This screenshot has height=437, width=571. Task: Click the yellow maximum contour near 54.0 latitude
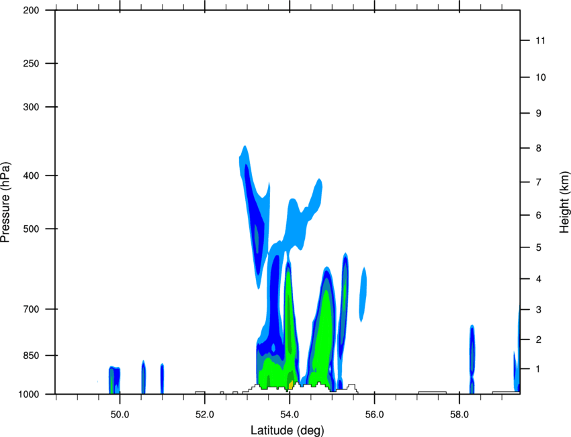(x=291, y=385)
